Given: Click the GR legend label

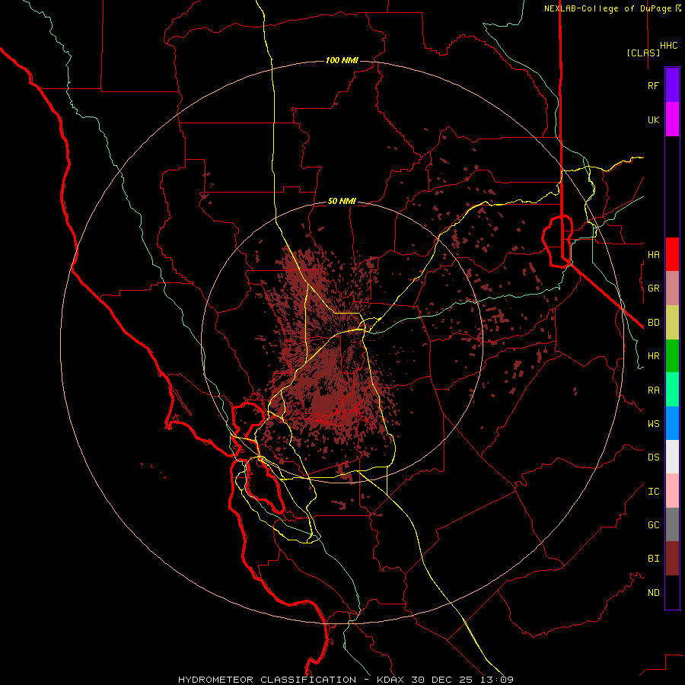Looking at the screenshot, I should [x=653, y=288].
